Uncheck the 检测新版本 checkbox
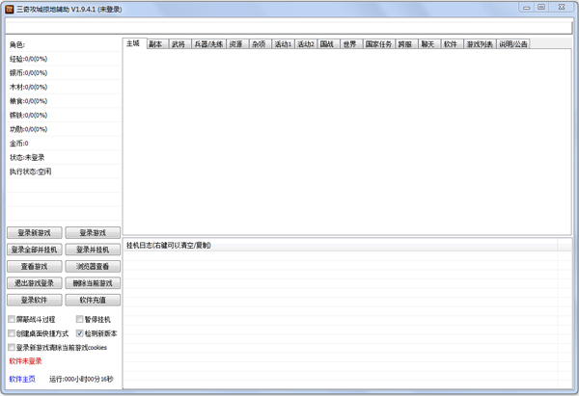The image size is (579, 396). click(x=80, y=333)
